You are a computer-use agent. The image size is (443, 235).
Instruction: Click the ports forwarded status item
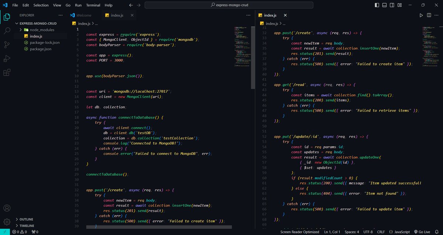tap(35, 232)
